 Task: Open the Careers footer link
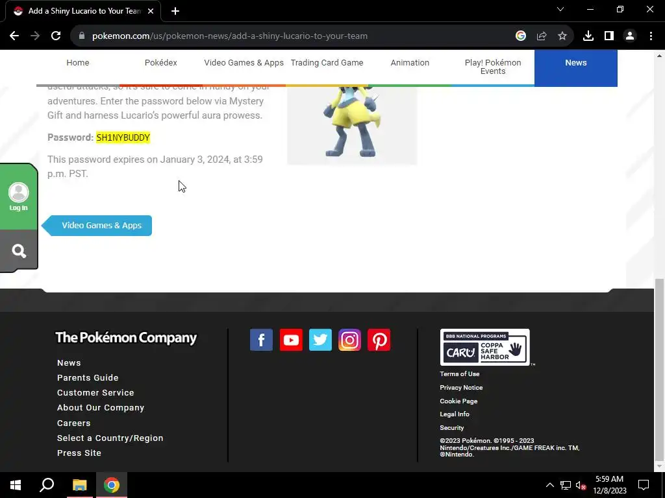pyautogui.click(x=74, y=423)
